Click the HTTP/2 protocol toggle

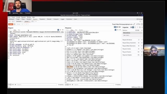(x=138, y=24)
